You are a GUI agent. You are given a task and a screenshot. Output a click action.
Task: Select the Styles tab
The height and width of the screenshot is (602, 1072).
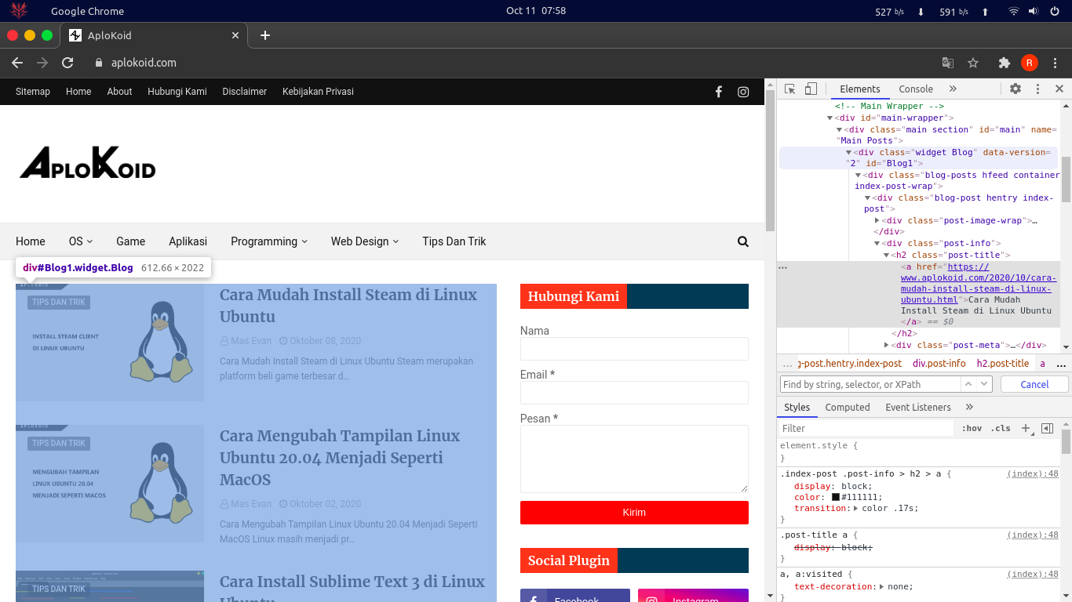[x=797, y=408]
